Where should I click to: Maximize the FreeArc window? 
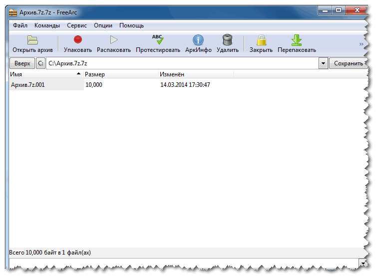point(339,10)
